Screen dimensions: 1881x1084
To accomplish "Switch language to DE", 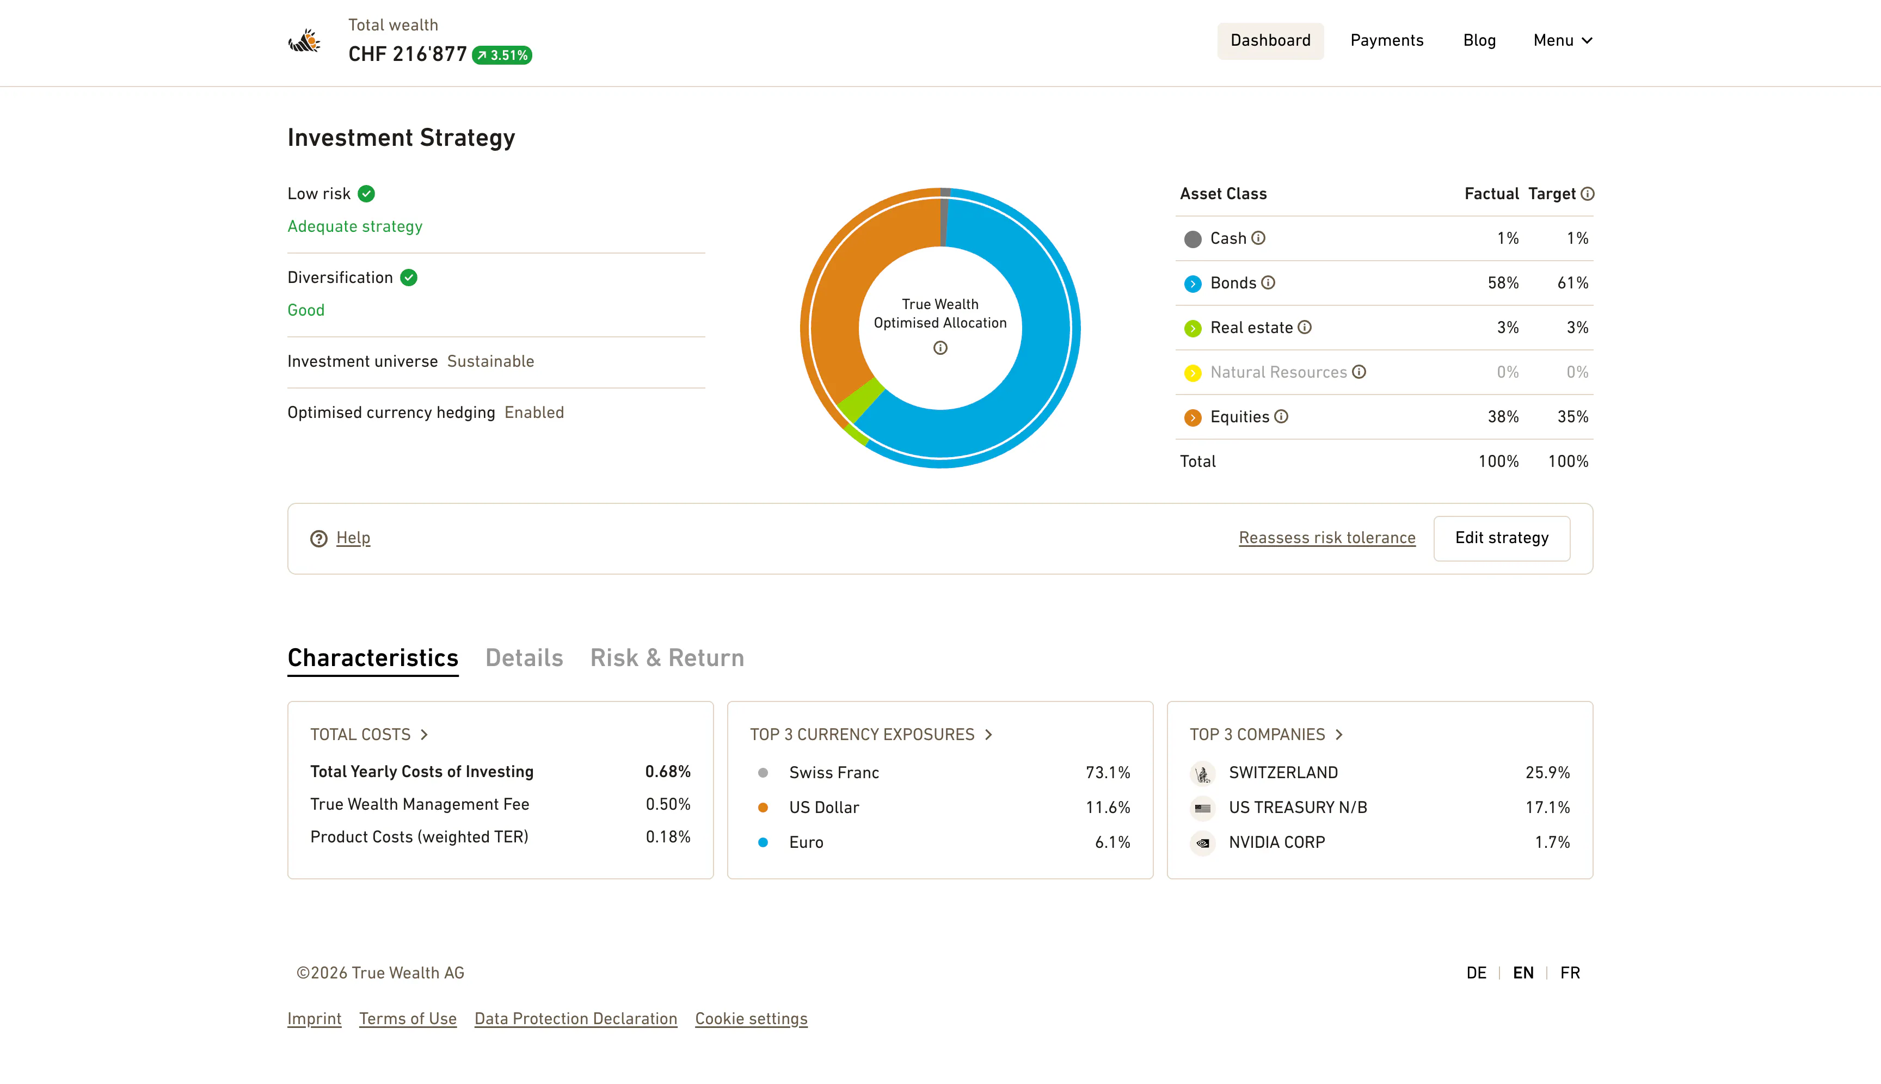I will click(x=1476, y=973).
